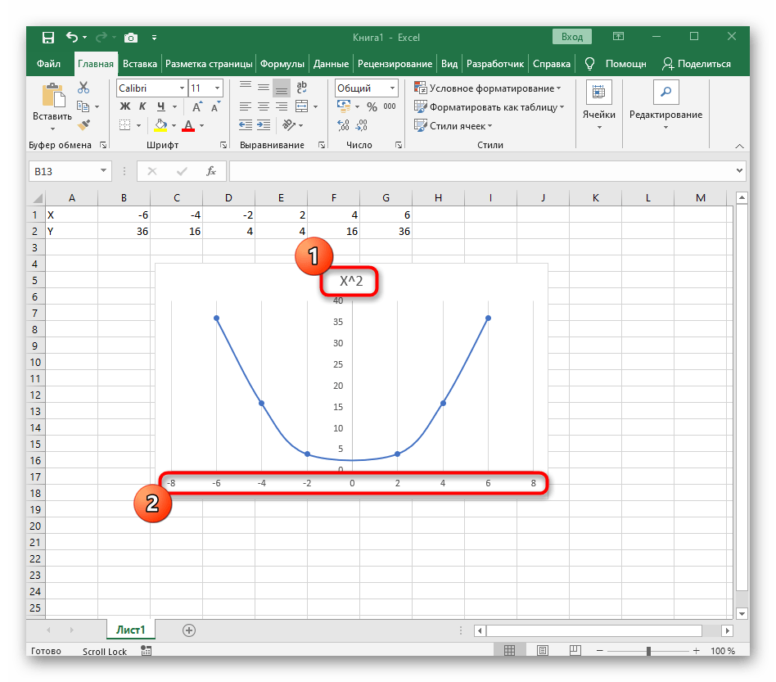The width and height of the screenshot is (776, 682).
Task: Click the Wrap Text icon
Action: 301,88
